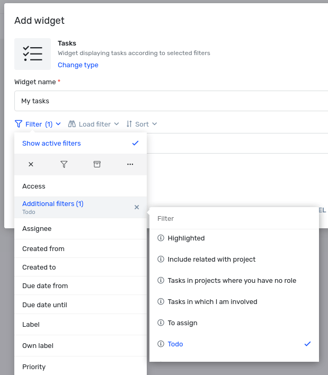328x375 pixels.
Task: Click the archive box icon
Action: [x=97, y=164]
